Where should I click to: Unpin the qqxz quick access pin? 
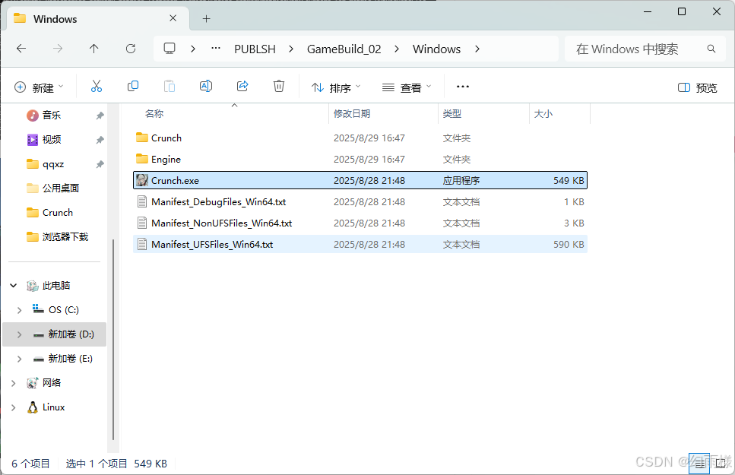coord(100,164)
